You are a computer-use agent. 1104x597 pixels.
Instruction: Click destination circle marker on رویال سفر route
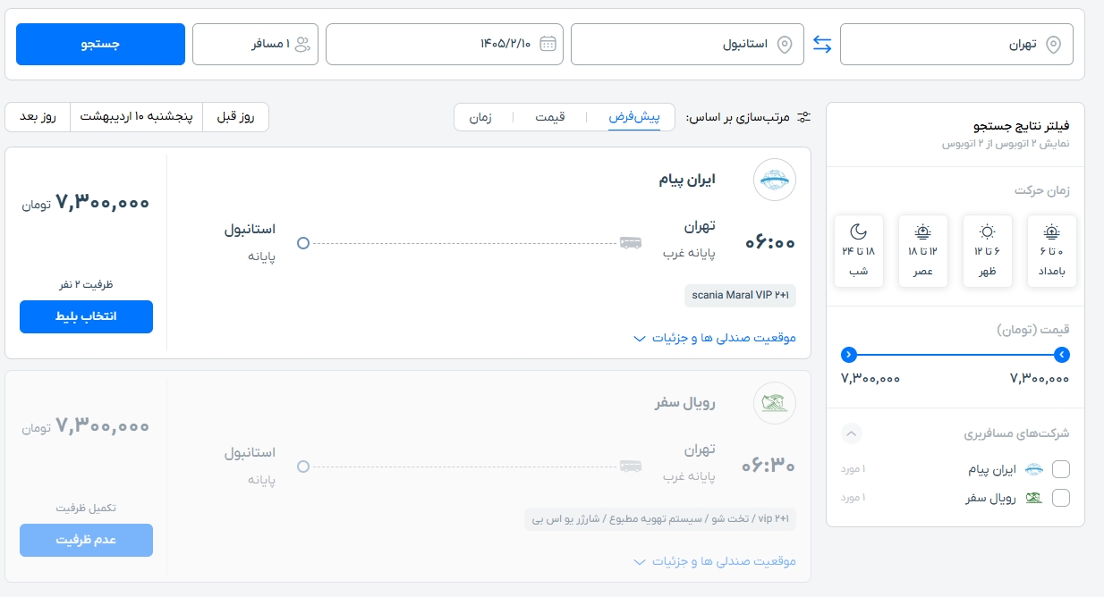pos(303,466)
